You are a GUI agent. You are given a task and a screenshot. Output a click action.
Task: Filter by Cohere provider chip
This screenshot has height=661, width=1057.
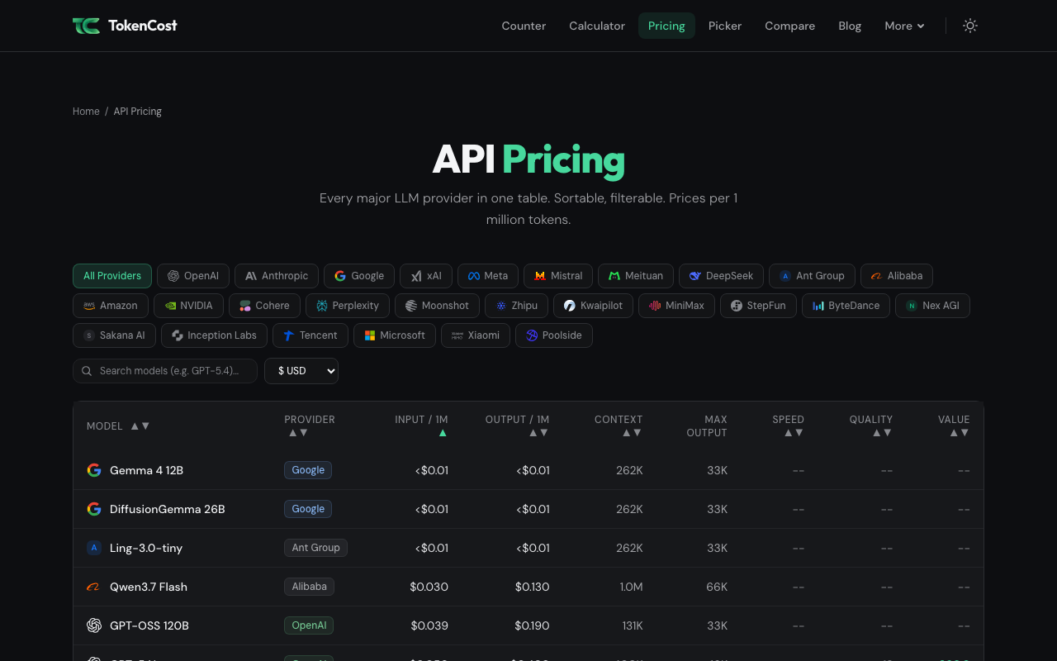[x=264, y=306]
